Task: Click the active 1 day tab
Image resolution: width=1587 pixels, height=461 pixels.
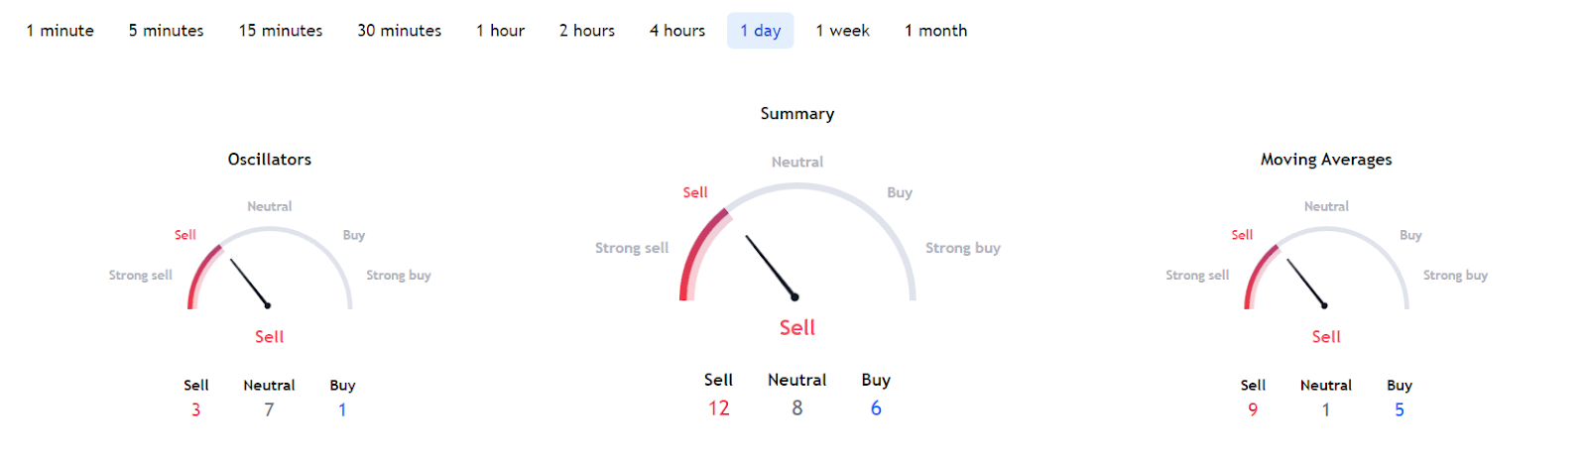Action: pyautogui.click(x=761, y=31)
